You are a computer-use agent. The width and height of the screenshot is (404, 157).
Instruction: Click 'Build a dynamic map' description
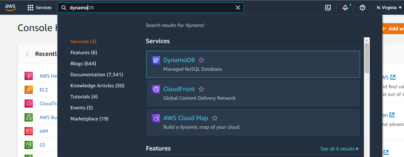click(201, 127)
